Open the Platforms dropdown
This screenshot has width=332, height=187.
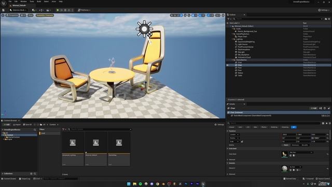click(84, 10)
